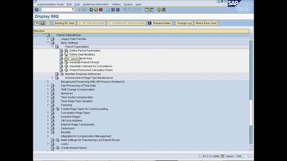Click the Create New Session icon

pos(147,10)
